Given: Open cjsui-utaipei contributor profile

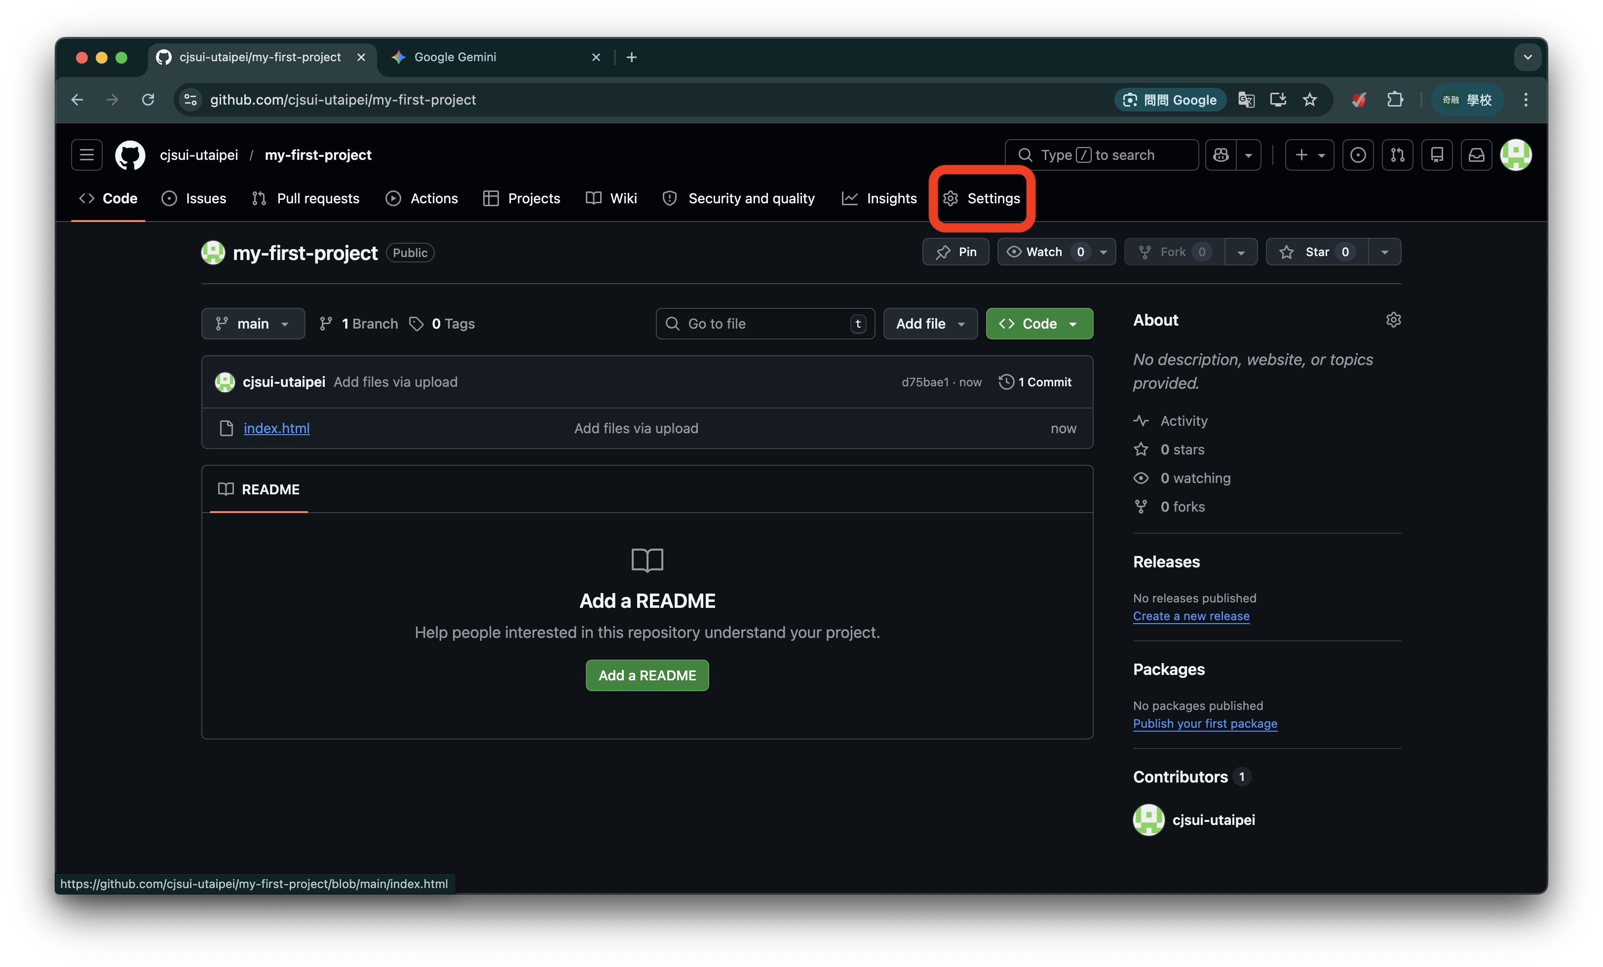Looking at the screenshot, I should coord(1213,819).
